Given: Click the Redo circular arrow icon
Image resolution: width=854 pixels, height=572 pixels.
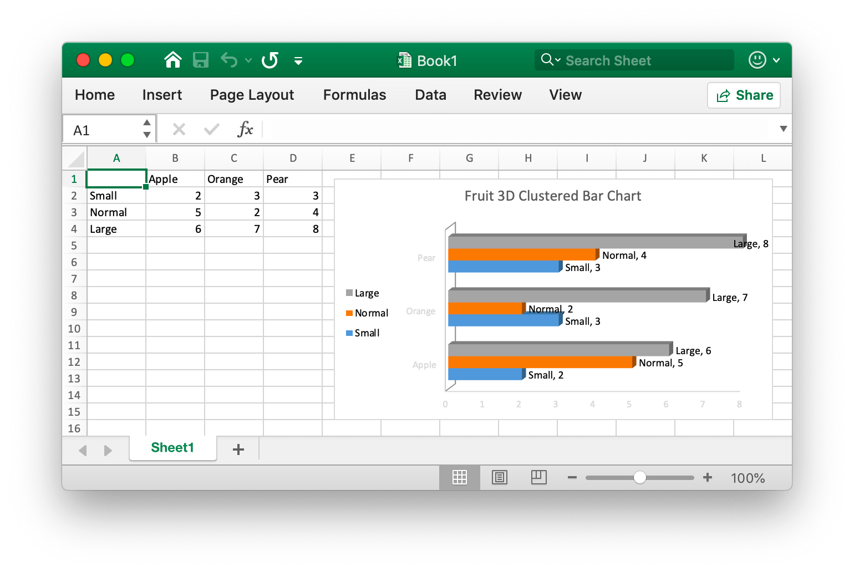Looking at the screenshot, I should [270, 60].
